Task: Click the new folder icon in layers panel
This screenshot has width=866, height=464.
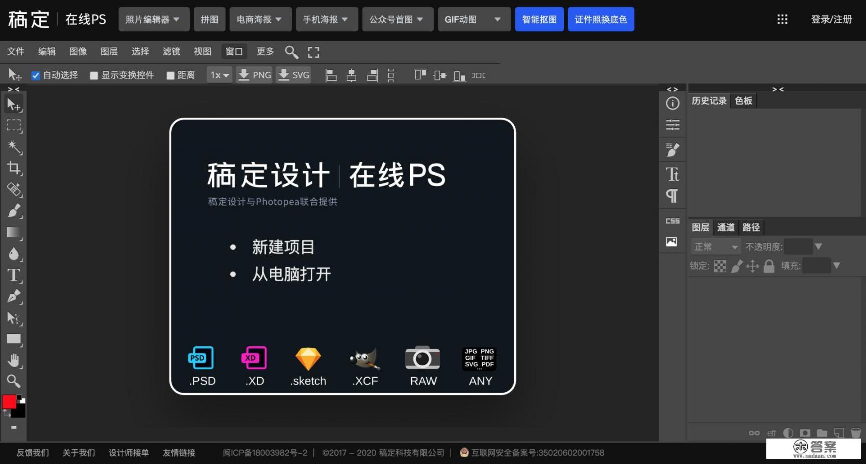Action: click(x=822, y=433)
